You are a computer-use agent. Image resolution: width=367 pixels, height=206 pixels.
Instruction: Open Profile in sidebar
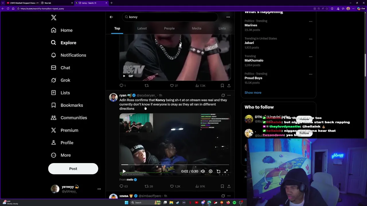click(x=62, y=143)
